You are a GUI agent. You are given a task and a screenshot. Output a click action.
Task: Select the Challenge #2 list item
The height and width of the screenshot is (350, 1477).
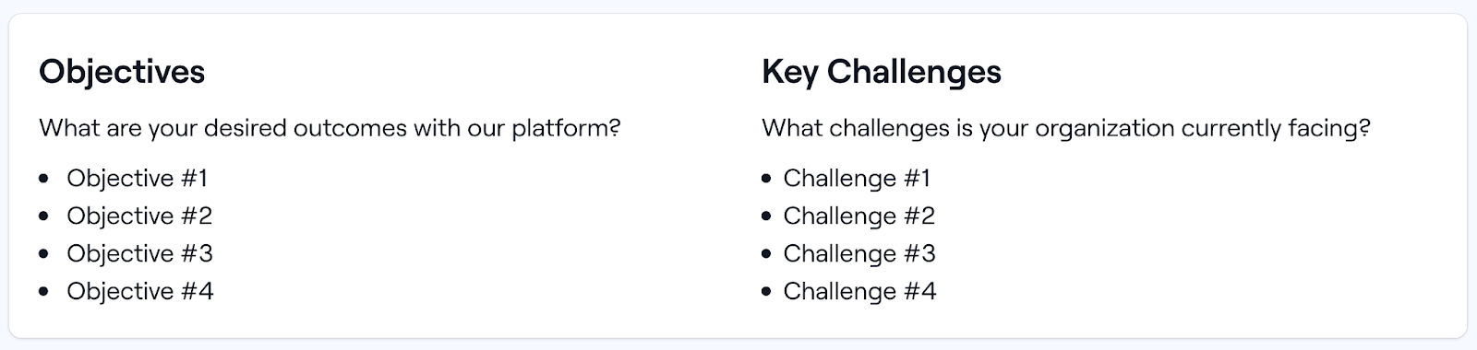(x=859, y=216)
